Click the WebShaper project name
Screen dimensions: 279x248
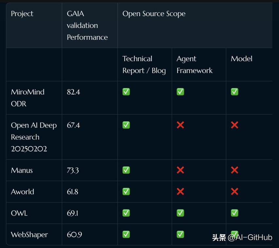pyautogui.click(x=29, y=235)
